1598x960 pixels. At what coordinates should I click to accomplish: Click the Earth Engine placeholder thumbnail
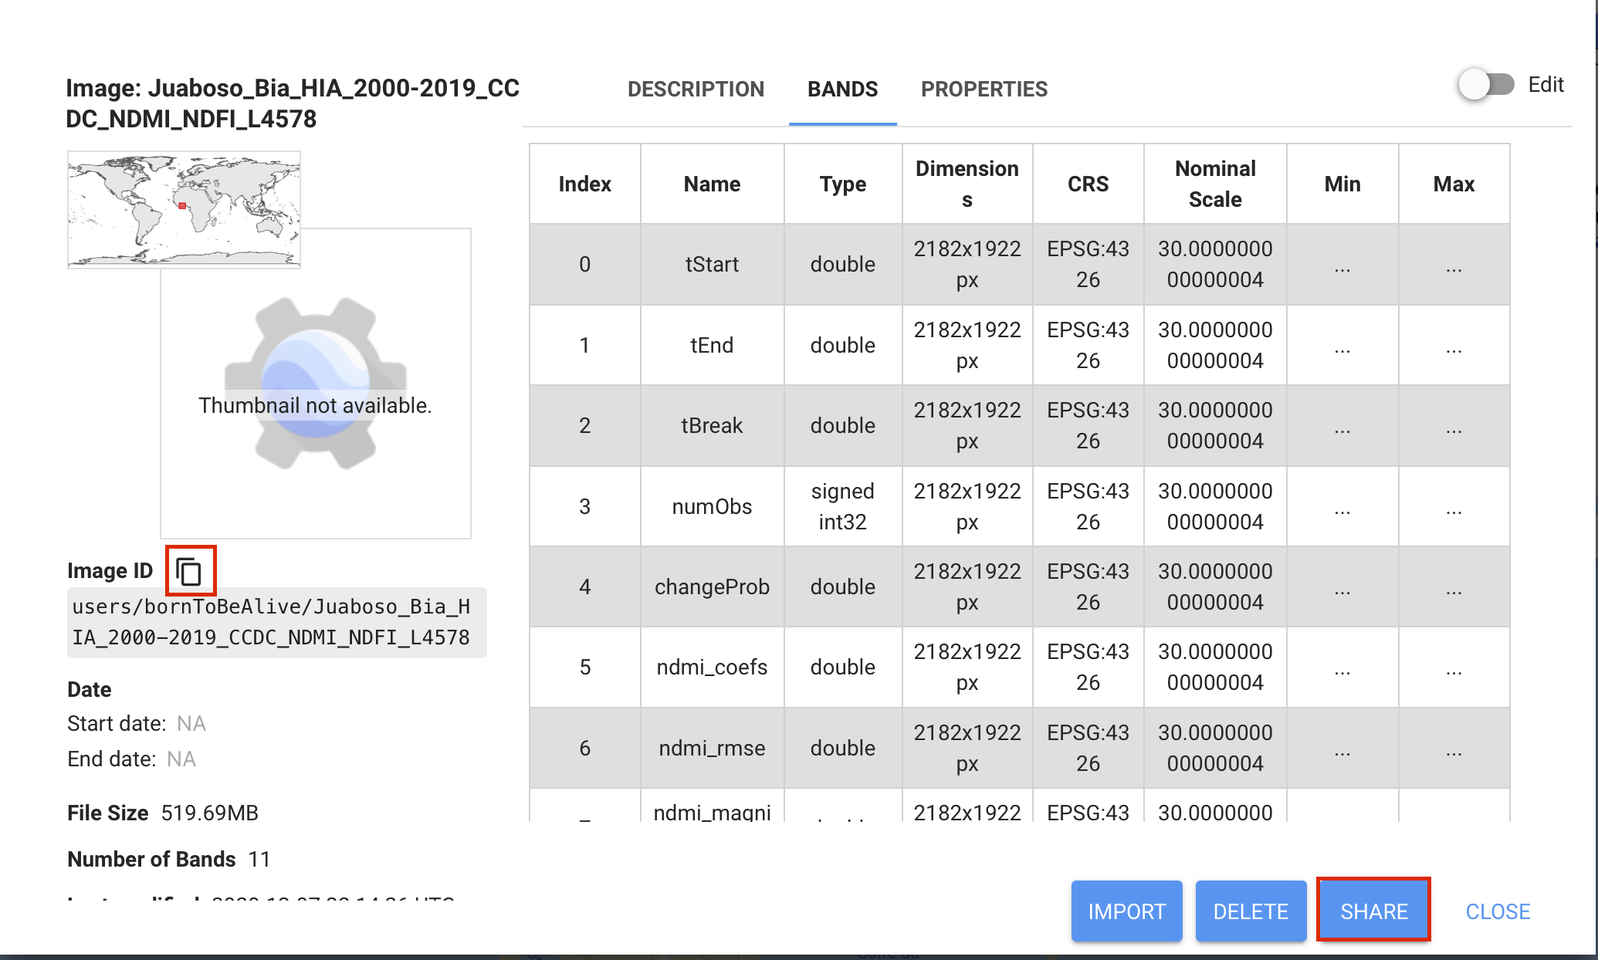tap(315, 384)
